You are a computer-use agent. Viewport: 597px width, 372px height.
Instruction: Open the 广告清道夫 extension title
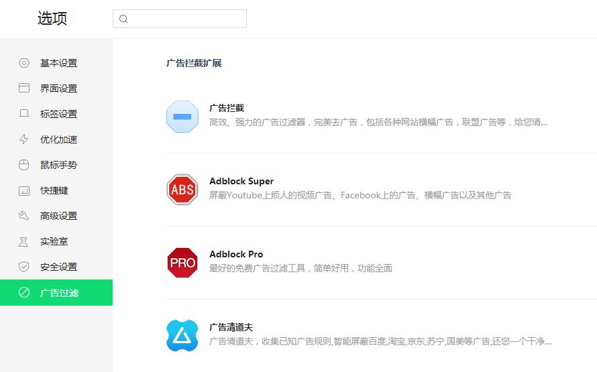tap(231, 327)
